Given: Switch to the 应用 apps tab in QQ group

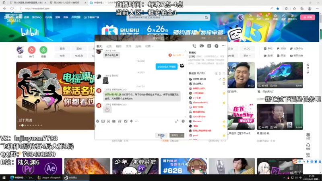Looking at the screenshot, I should [138, 46].
